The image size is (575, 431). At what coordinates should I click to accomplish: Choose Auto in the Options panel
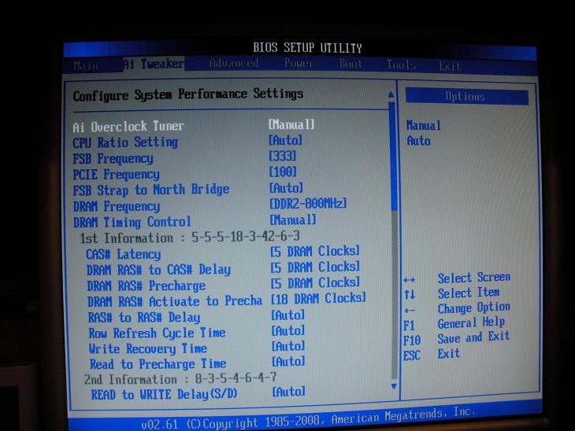tap(418, 141)
